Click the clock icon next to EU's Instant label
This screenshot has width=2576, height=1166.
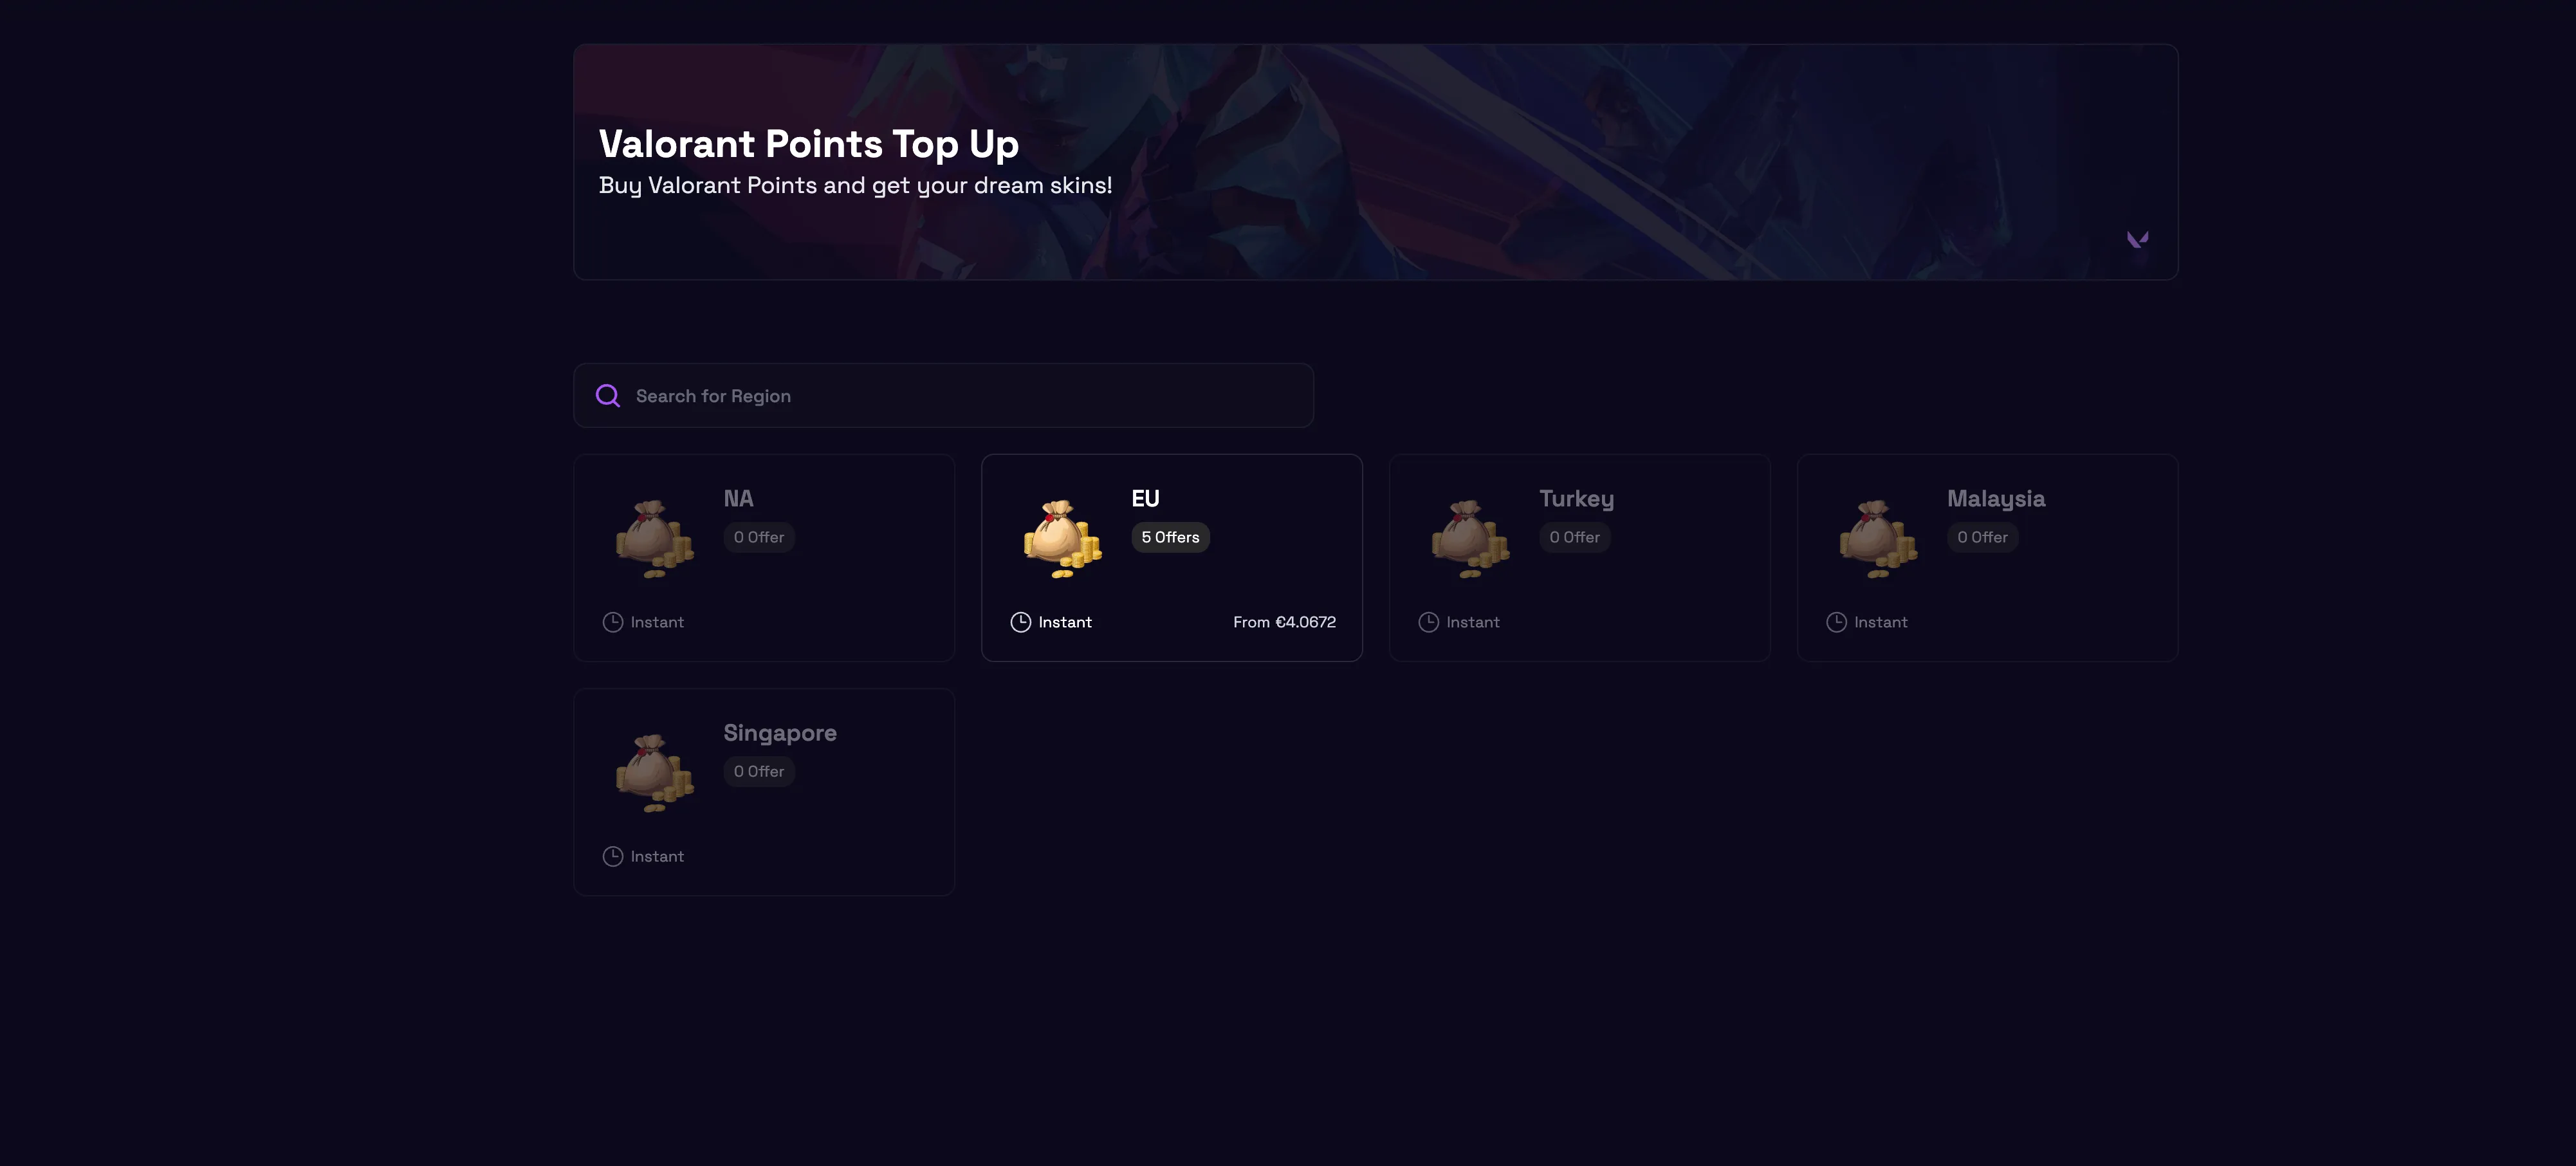coord(1020,621)
